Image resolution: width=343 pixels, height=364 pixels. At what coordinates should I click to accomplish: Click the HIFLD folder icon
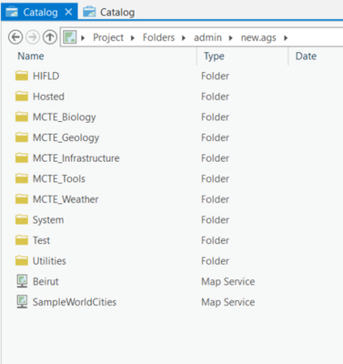tap(22, 76)
